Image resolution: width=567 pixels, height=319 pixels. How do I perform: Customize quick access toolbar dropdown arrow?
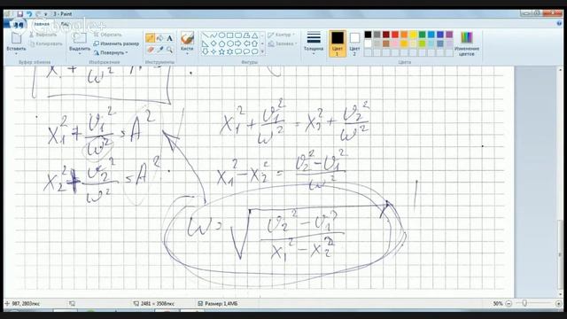[x=46, y=14]
